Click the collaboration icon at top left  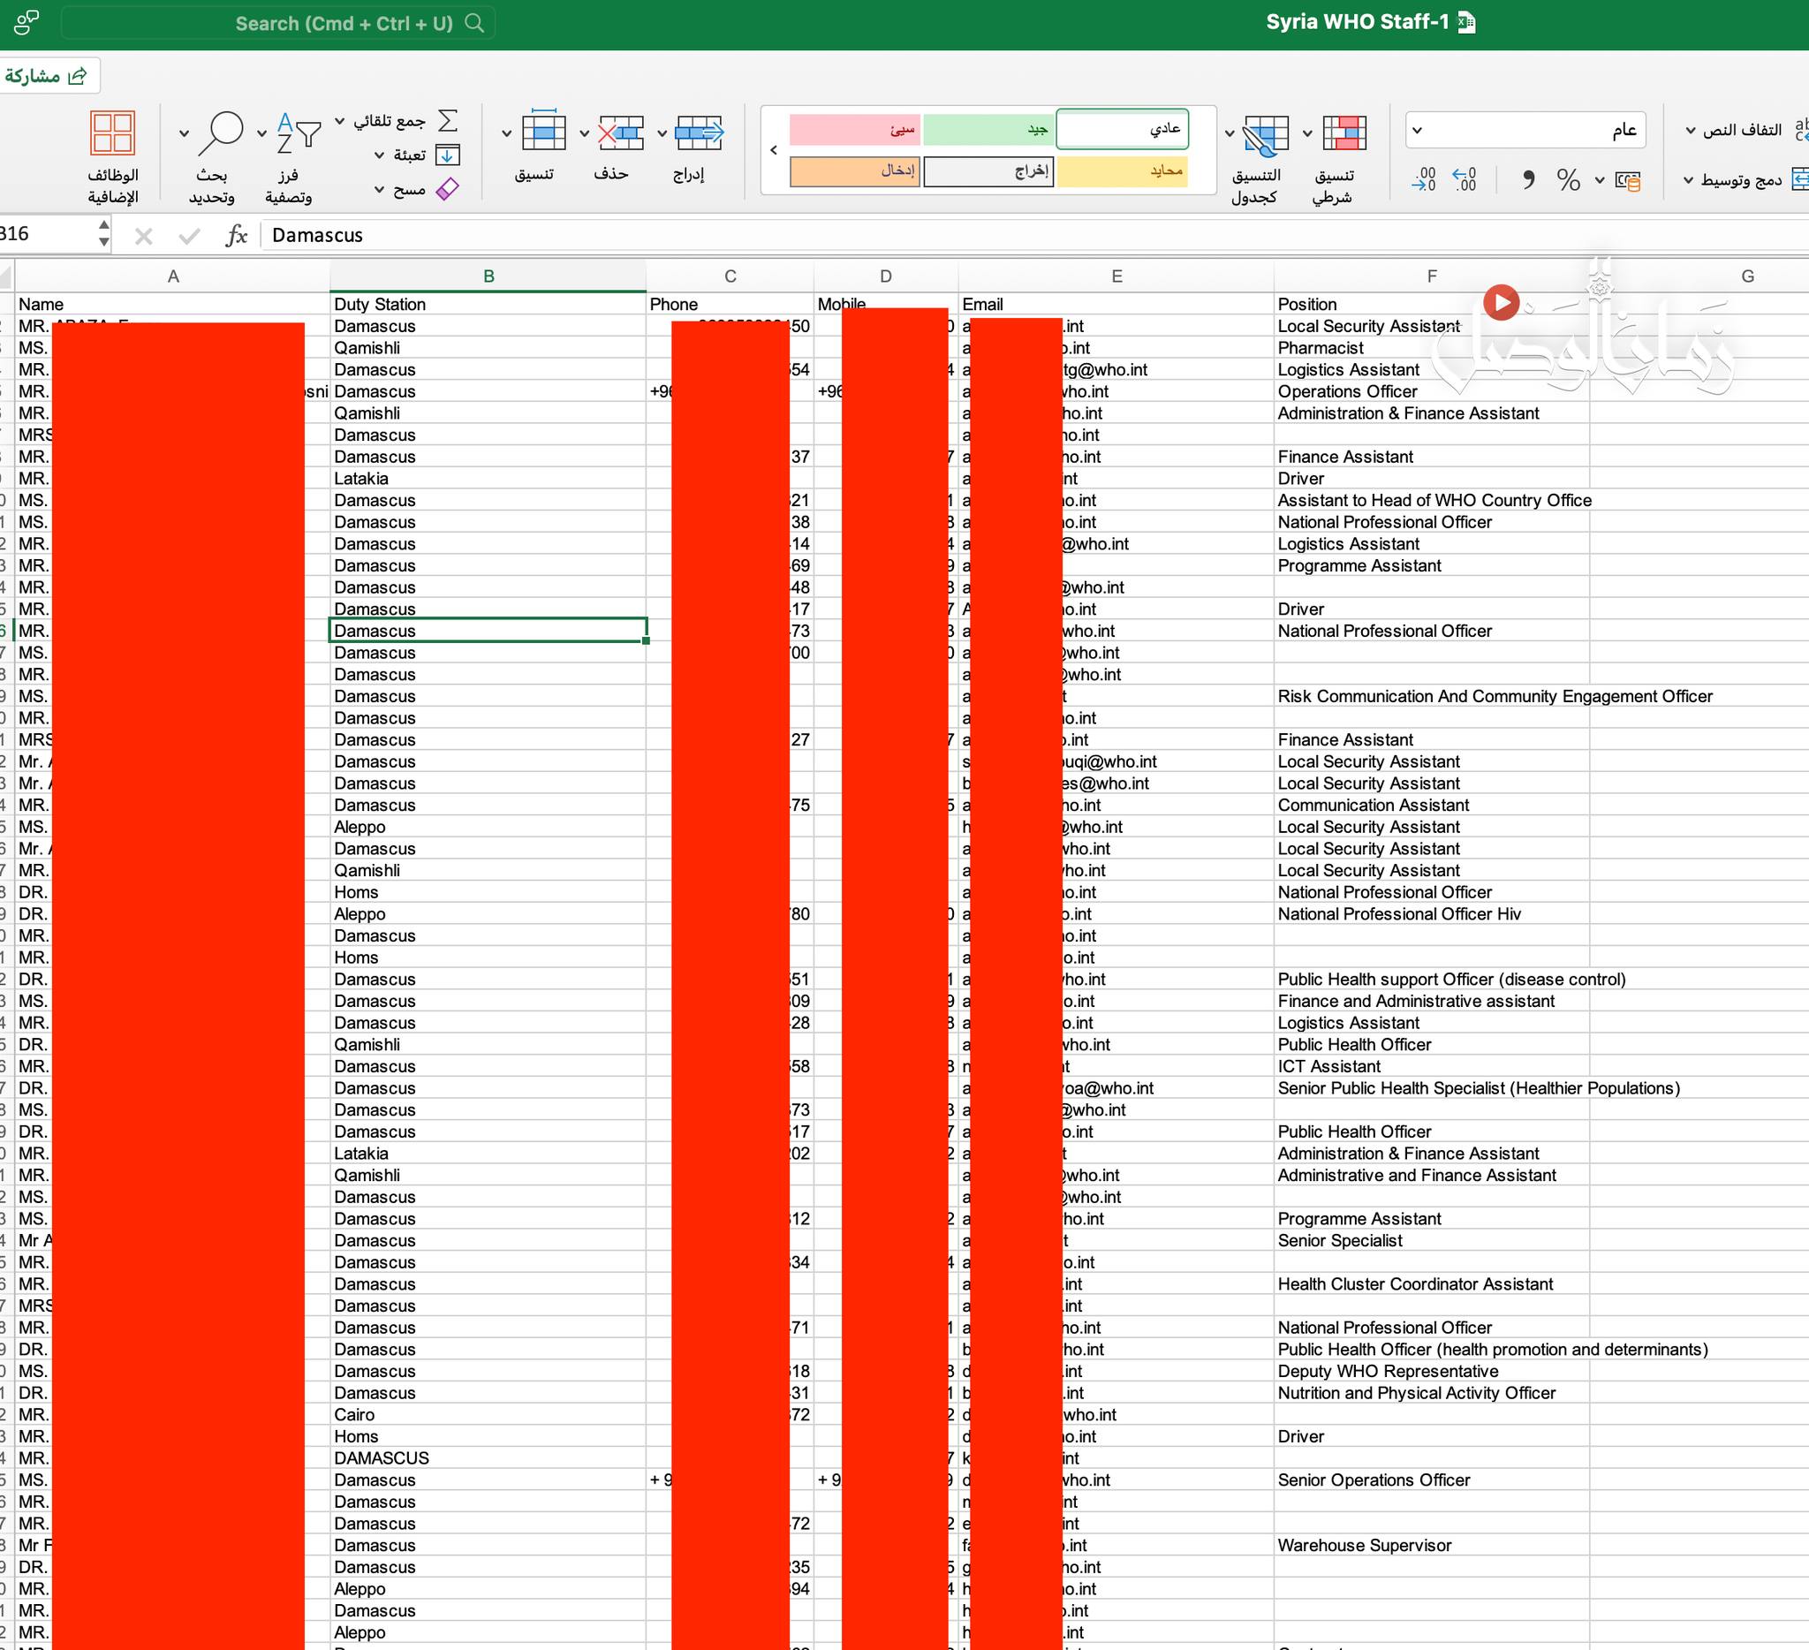click(x=26, y=22)
